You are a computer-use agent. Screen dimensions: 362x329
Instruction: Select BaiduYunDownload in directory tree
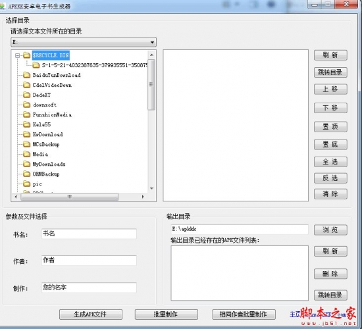[x=57, y=75]
